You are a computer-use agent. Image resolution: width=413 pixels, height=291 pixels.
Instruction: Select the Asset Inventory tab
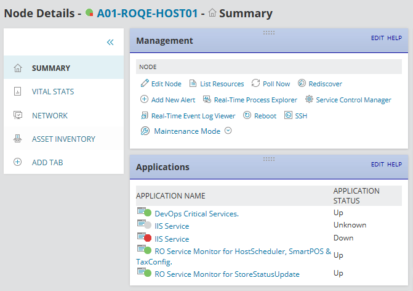pos(63,139)
